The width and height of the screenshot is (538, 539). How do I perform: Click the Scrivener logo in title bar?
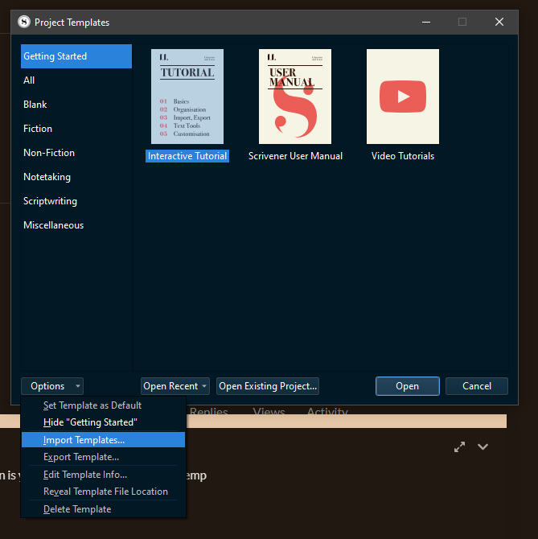click(24, 22)
